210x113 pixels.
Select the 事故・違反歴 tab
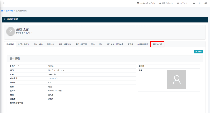click(81, 44)
